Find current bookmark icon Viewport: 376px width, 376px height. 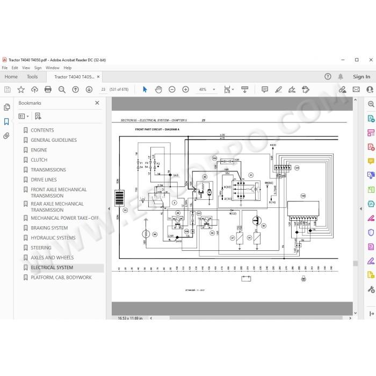(38, 117)
